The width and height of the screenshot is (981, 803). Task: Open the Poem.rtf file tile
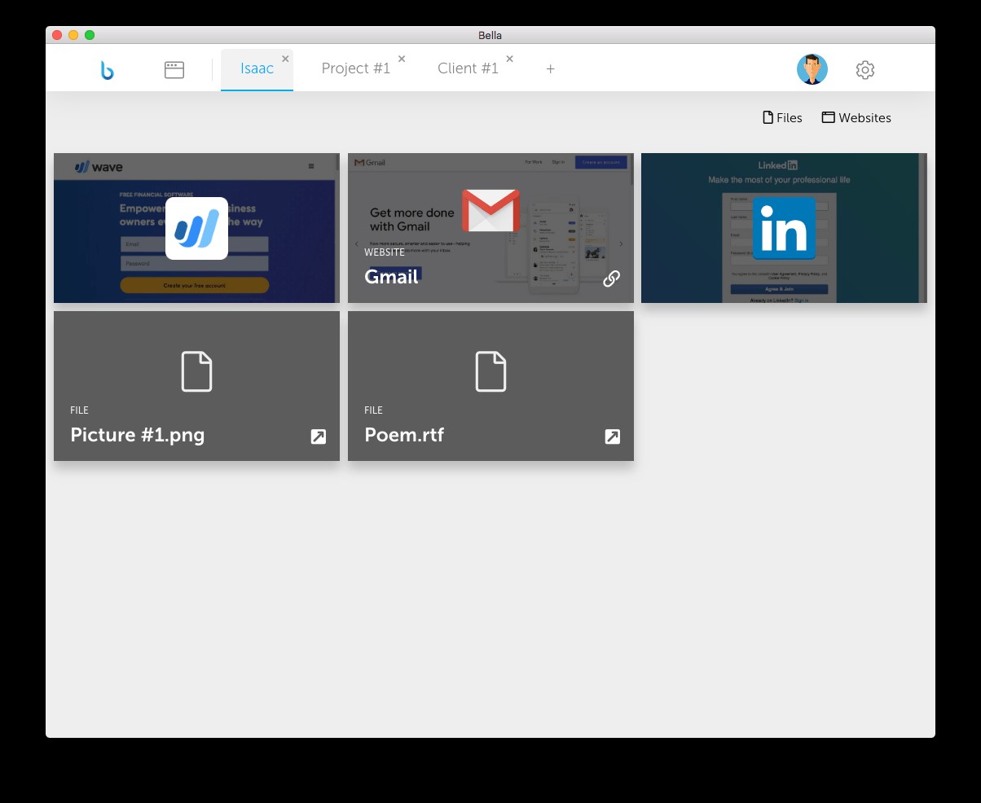point(490,385)
